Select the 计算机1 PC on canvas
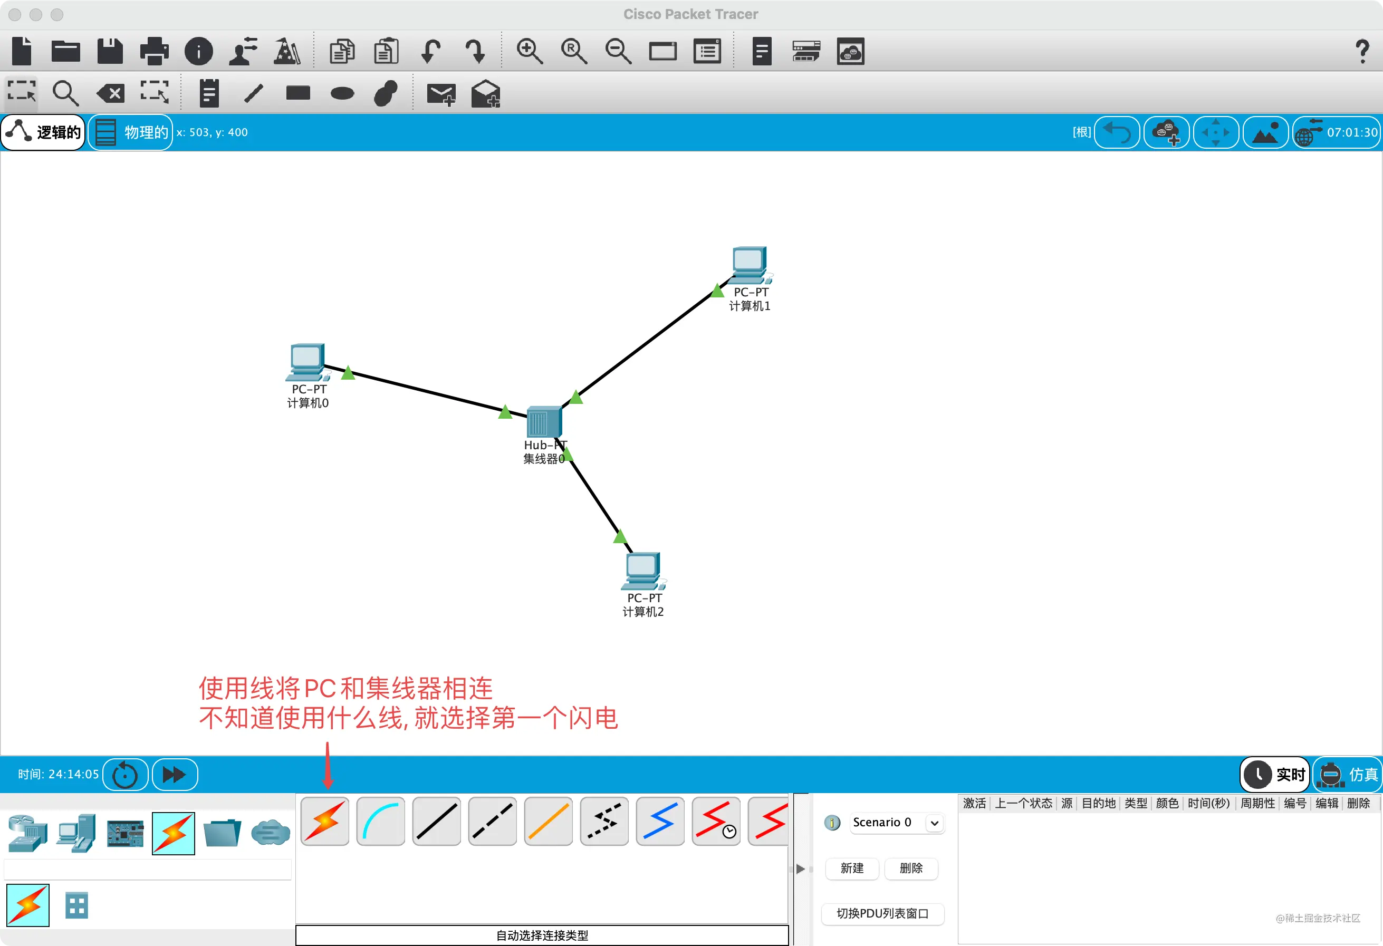 coord(751,265)
